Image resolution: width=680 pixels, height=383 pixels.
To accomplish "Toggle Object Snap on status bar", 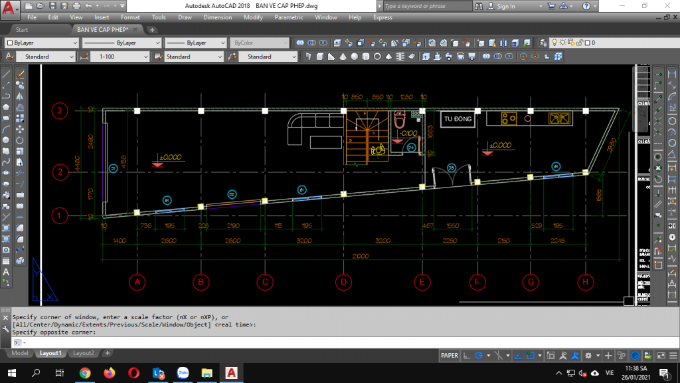I will pos(531,356).
